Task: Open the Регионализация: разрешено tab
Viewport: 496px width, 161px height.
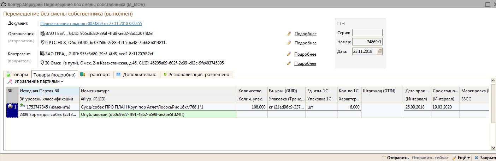Action: [196, 74]
